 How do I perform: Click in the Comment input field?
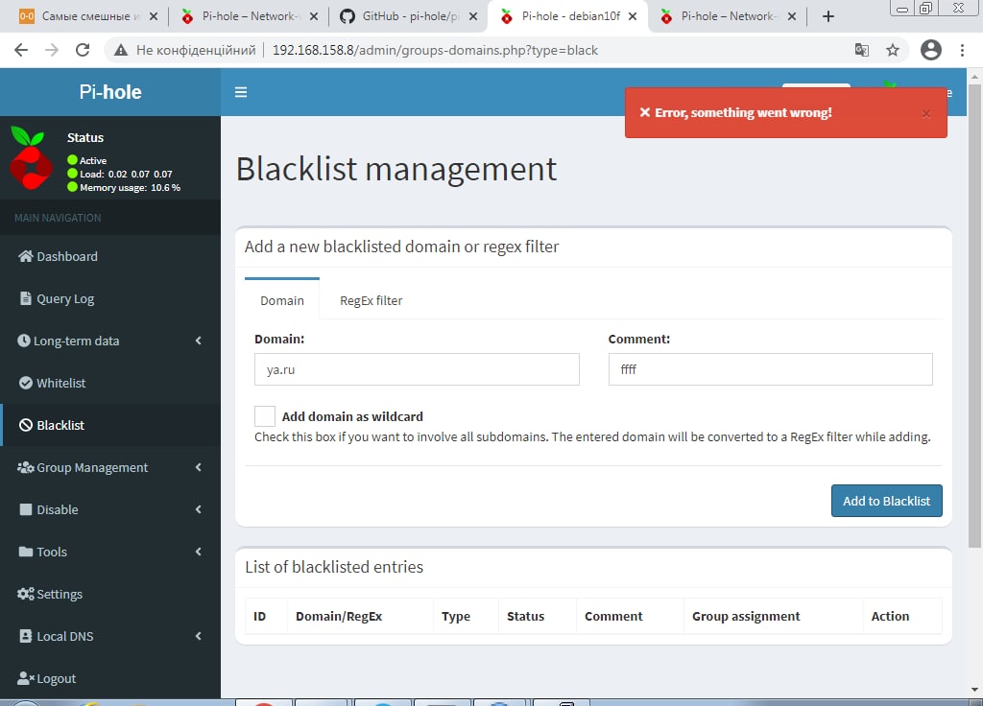(771, 369)
